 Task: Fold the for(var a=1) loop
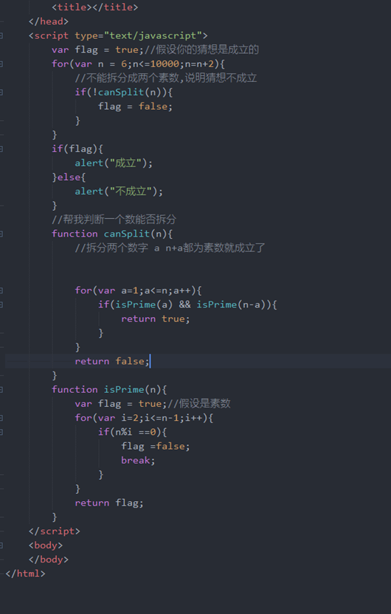[x=1, y=290]
